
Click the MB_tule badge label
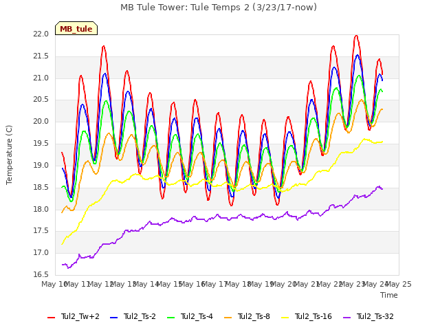coord(76,29)
